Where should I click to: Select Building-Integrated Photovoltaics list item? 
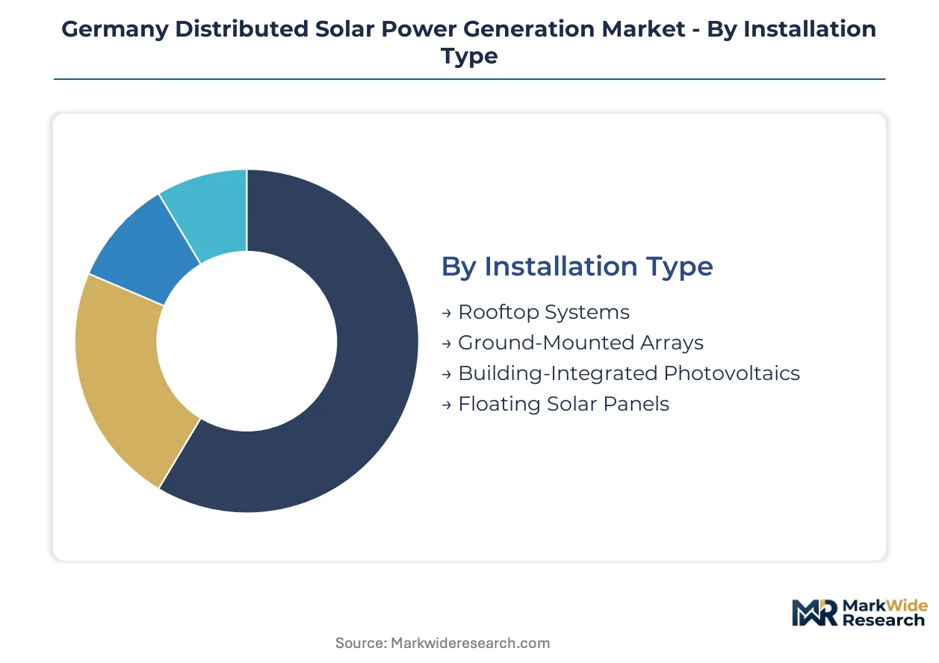tap(621, 373)
